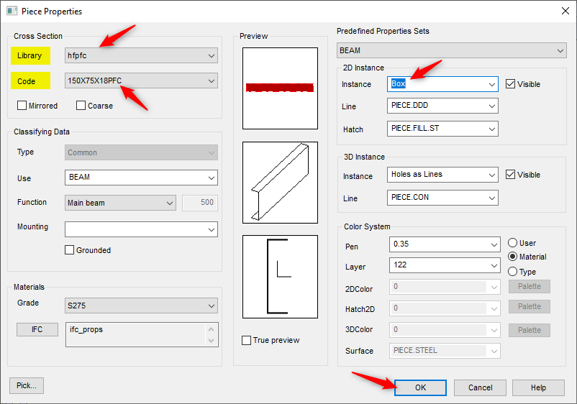The width and height of the screenshot is (577, 404).
Task: Enable the Mirrored checkbox
Action: pos(22,106)
